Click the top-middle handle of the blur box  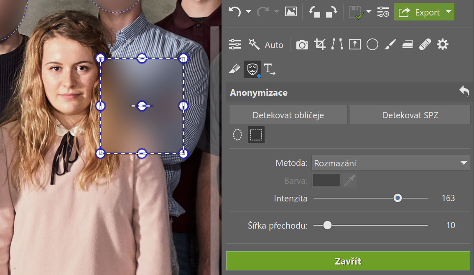point(142,59)
